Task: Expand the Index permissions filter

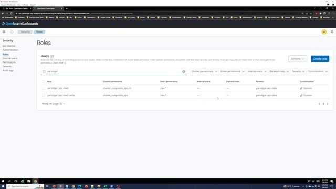Action: point(232,71)
